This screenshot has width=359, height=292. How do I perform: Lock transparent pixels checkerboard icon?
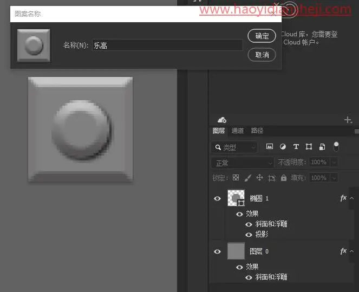pos(236,178)
